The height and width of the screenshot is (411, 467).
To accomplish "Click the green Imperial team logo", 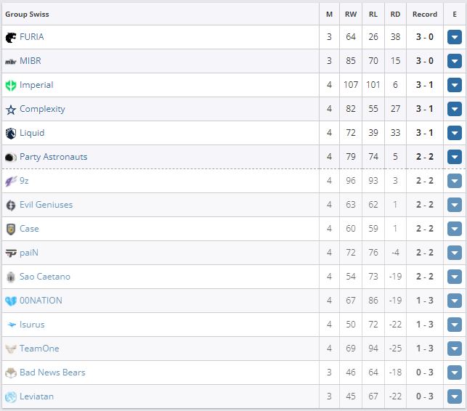I will coord(11,85).
